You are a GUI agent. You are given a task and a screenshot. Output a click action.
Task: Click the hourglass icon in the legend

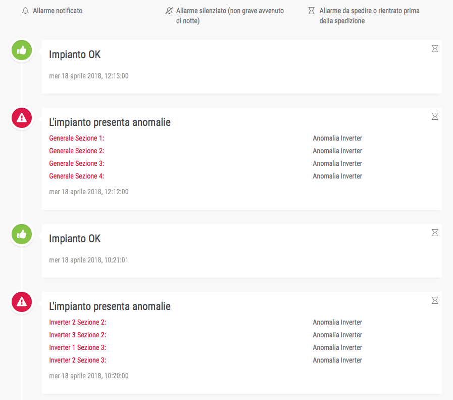(312, 11)
